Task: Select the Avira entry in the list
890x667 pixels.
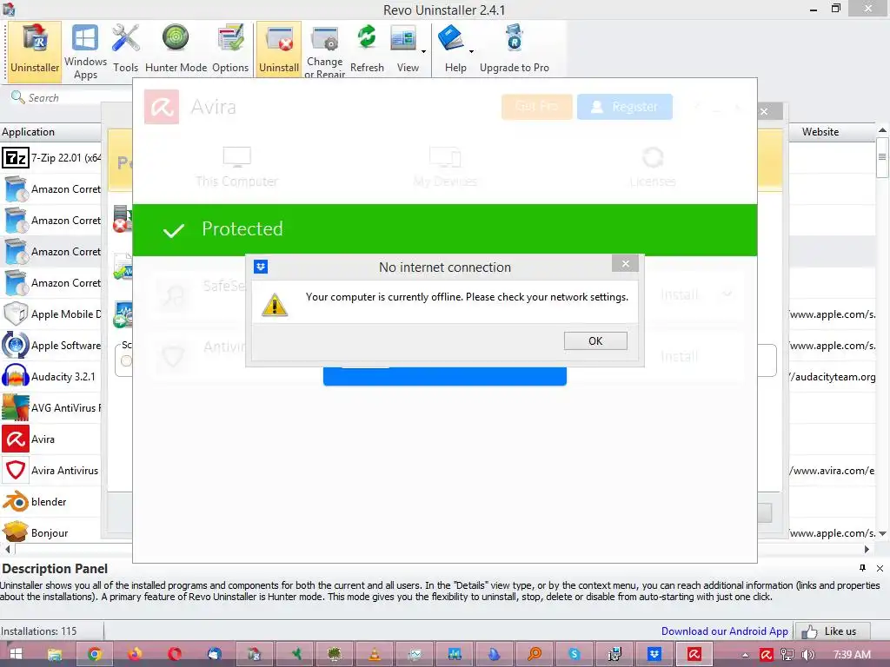Action: pos(51,439)
